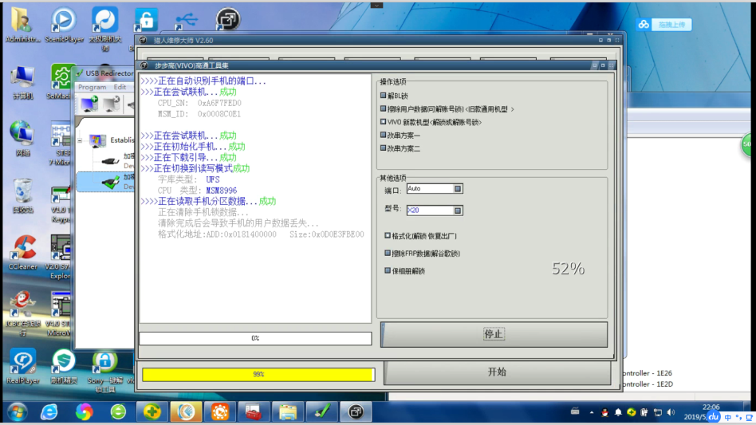Click green 50 circle at right edge

(x=748, y=144)
